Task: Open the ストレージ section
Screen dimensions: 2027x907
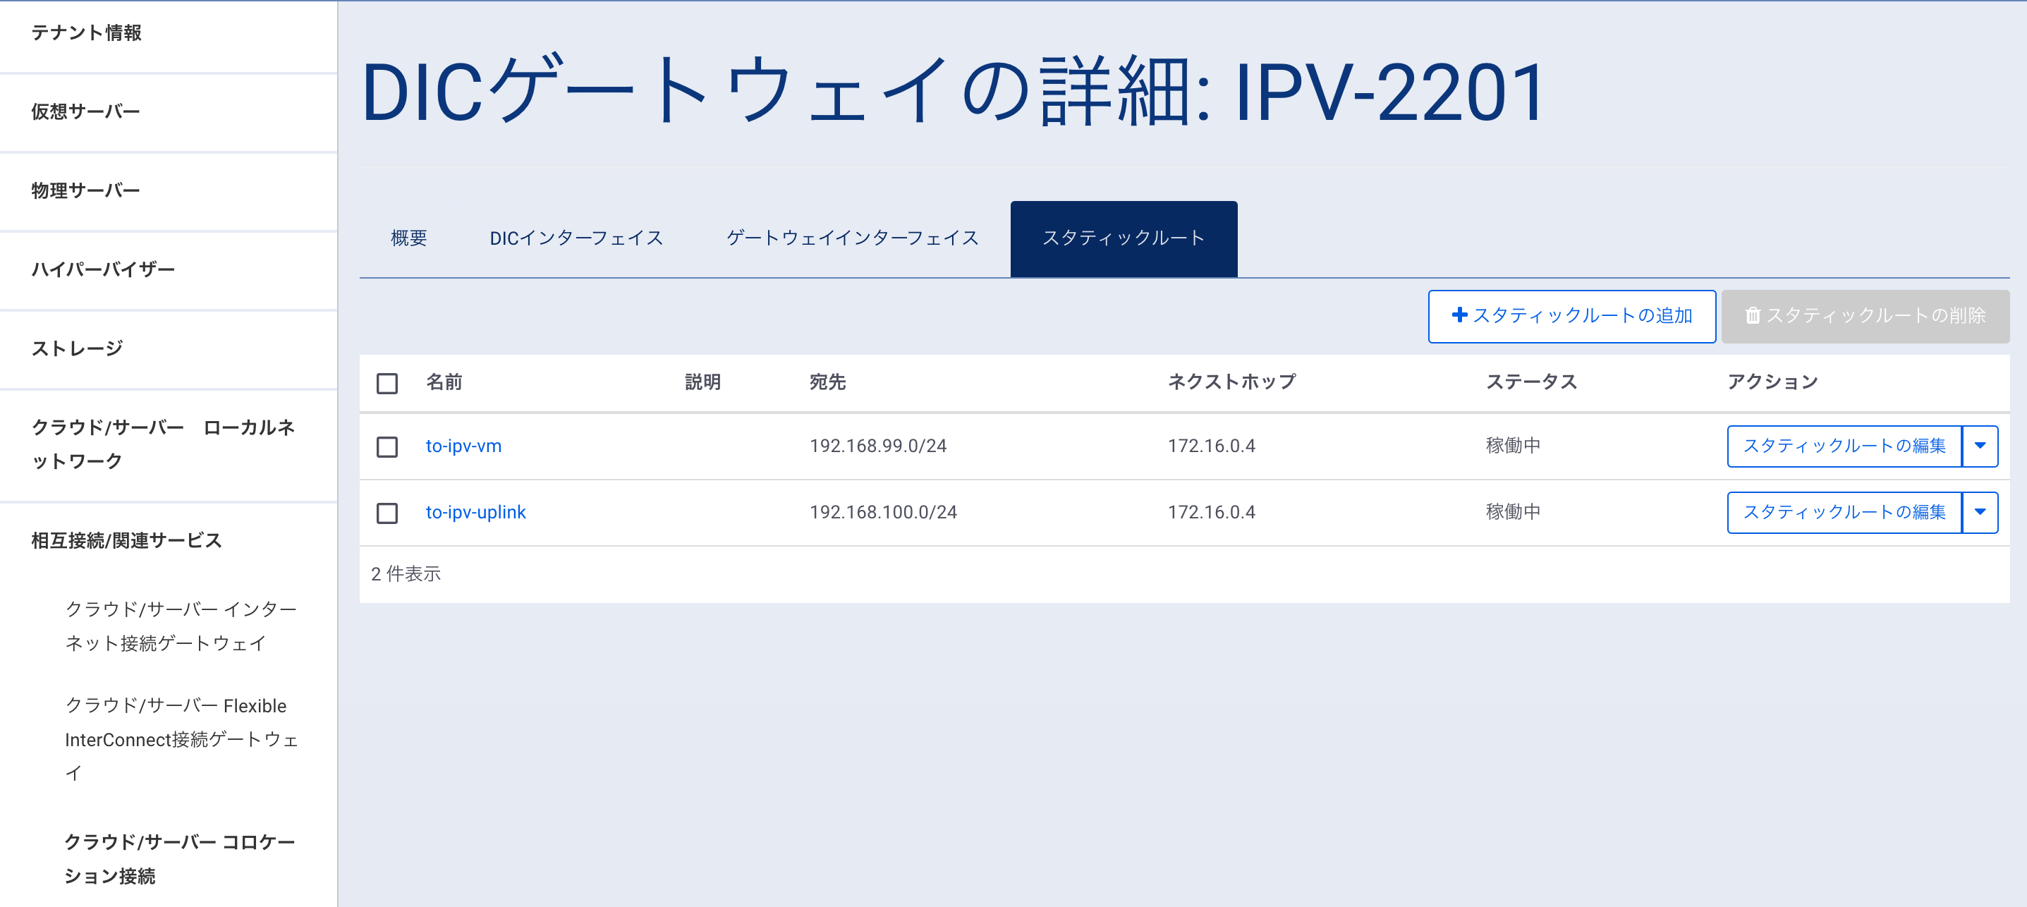Action: pyautogui.click(x=76, y=346)
